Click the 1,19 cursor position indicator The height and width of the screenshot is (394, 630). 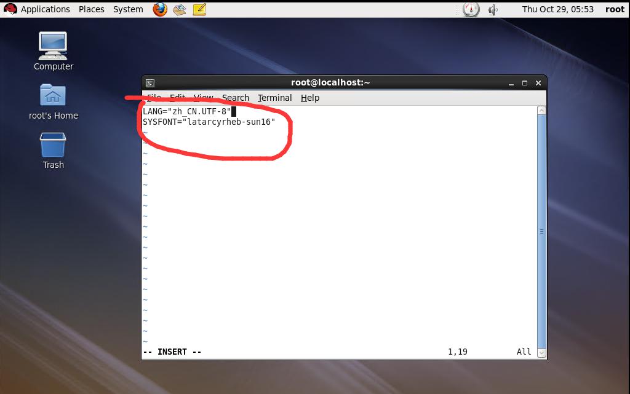[x=458, y=352]
